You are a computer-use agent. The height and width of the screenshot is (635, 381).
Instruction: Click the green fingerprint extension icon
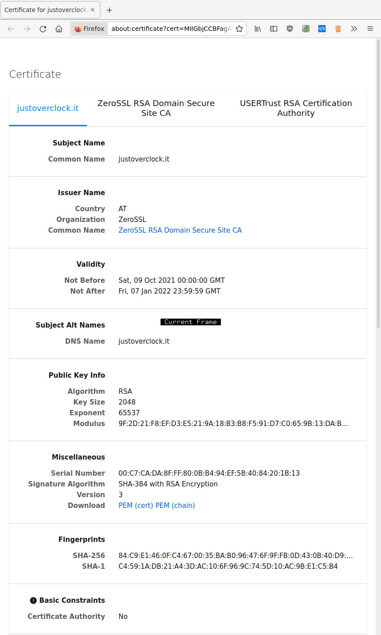306,29
